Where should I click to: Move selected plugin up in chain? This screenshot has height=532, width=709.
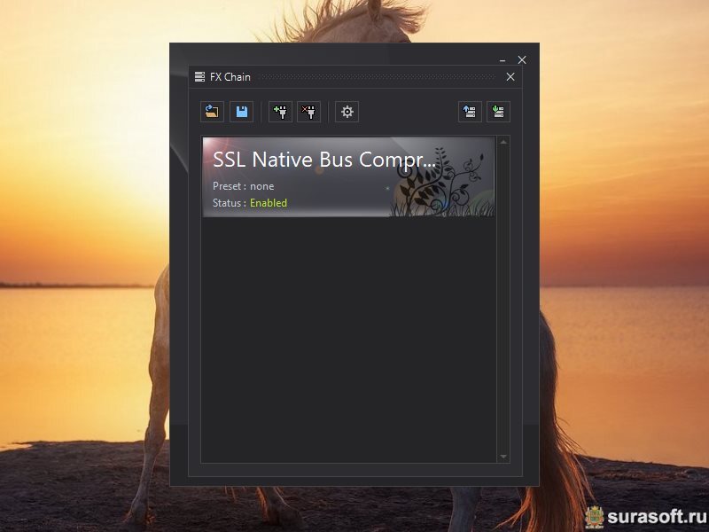tap(470, 112)
